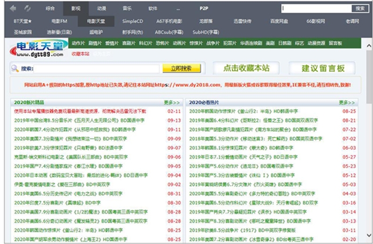The width and height of the screenshot is (373, 244).
Task: Click the magnifier icon beside 搜索 label
Action: point(15,68)
